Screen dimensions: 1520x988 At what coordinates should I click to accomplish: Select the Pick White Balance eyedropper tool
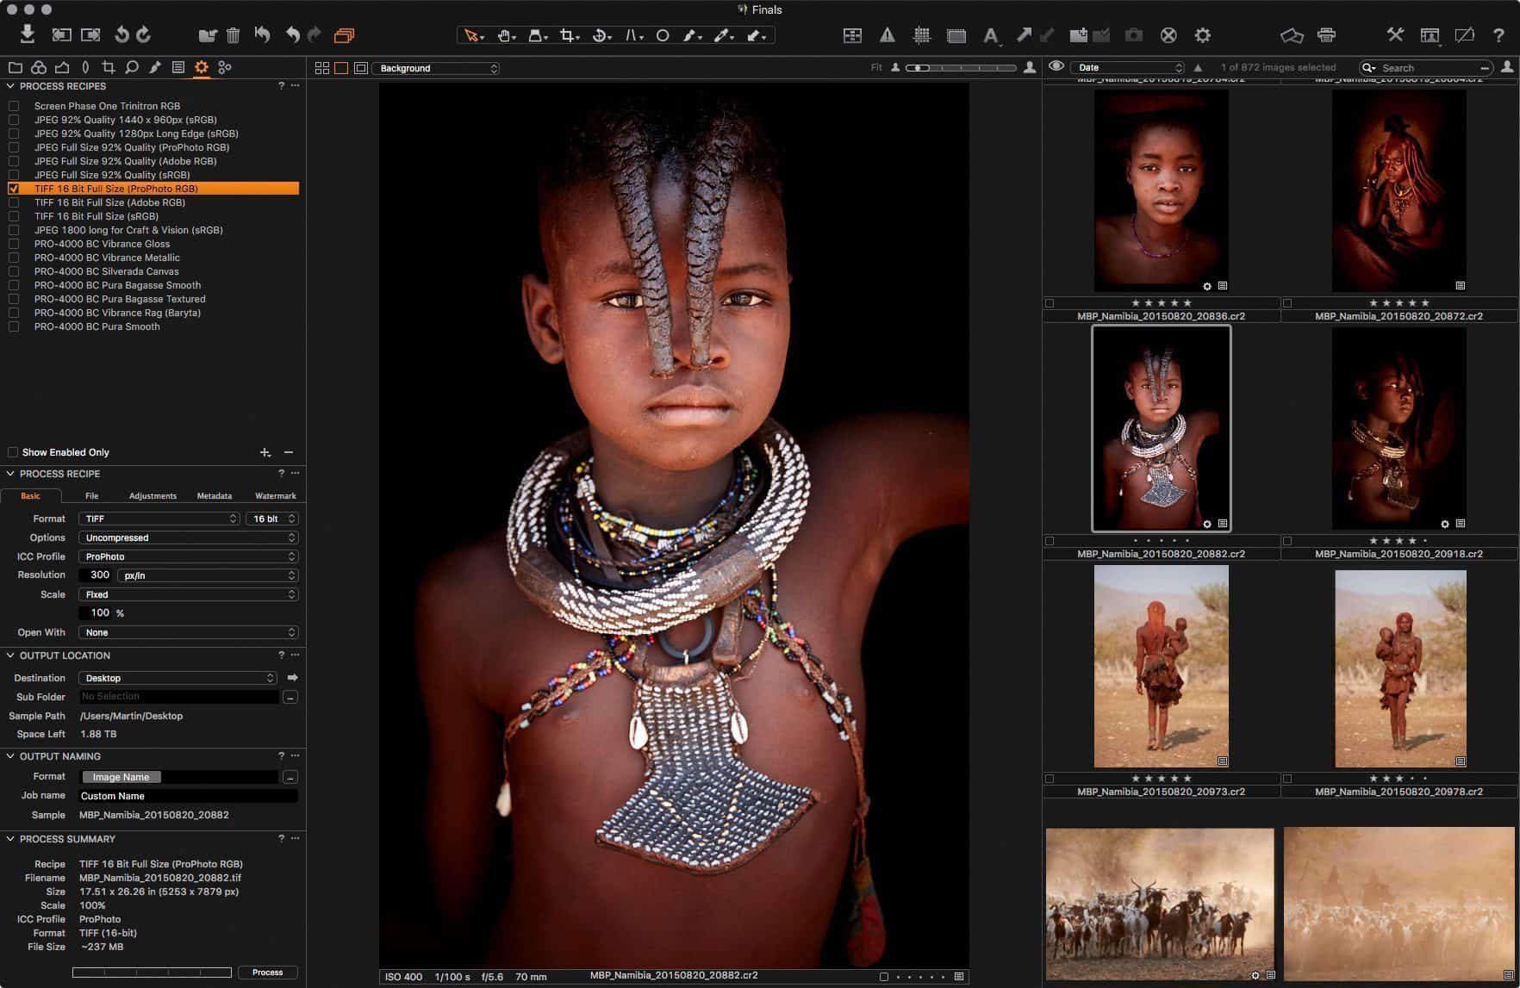click(722, 35)
